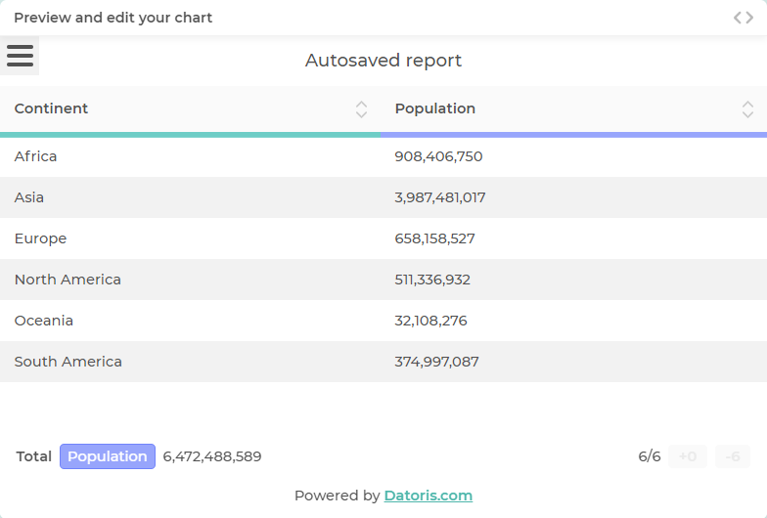Sort by Continent column arrows
Viewport: 767px width, 518px height.
point(361,109)
